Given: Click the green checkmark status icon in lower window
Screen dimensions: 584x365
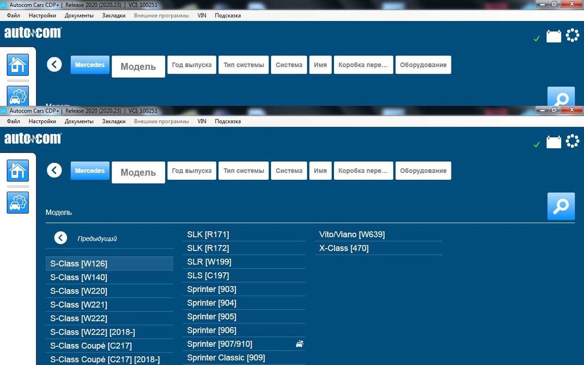Looking at the screenshot, I should [x=537, y=144].
